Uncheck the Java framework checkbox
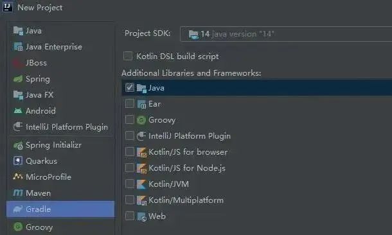392x235 pixels. [x=130, y=87]
